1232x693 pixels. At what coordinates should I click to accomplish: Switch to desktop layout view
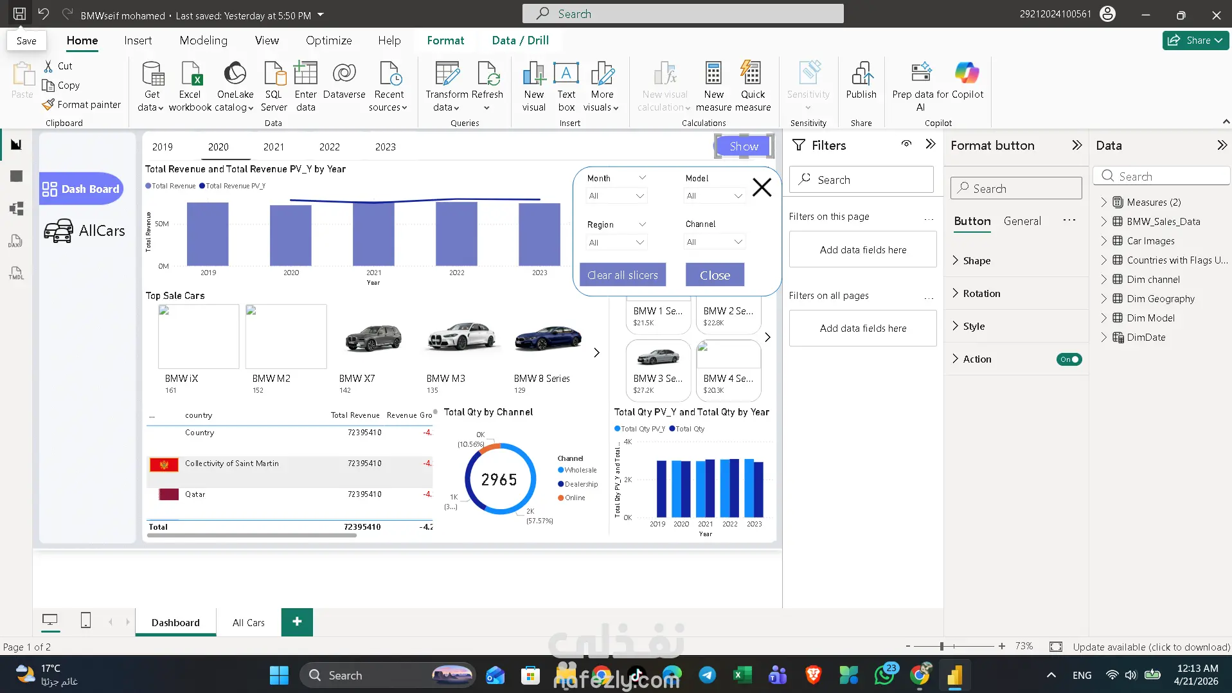49,620
